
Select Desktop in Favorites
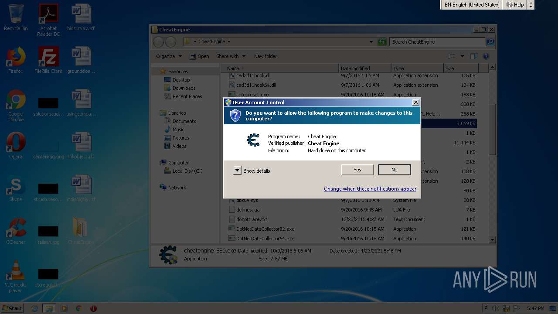click(177, 80)
